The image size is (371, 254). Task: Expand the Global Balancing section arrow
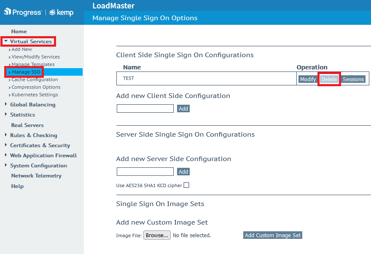[6, 104]
